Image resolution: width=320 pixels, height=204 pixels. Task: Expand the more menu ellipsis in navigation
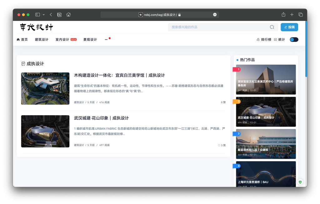click(x=106, y=40)
